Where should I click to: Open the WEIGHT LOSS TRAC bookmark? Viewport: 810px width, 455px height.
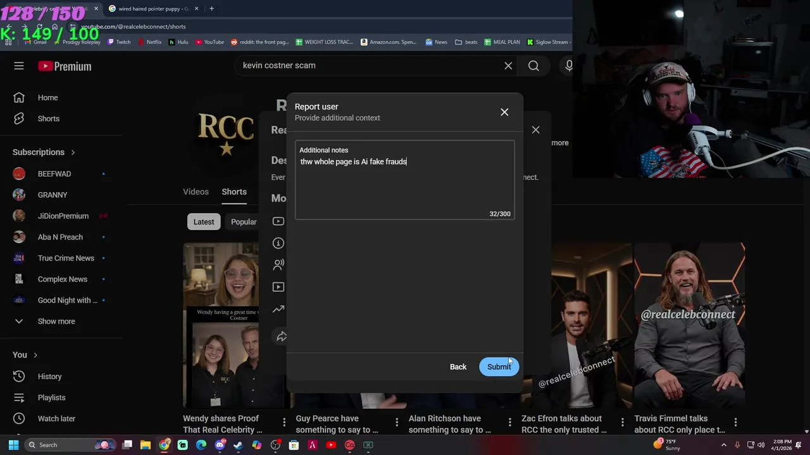[x=325, y=42]
